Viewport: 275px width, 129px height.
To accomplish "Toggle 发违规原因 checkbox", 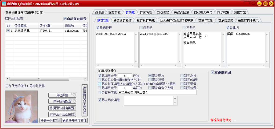I will point(212,72).
